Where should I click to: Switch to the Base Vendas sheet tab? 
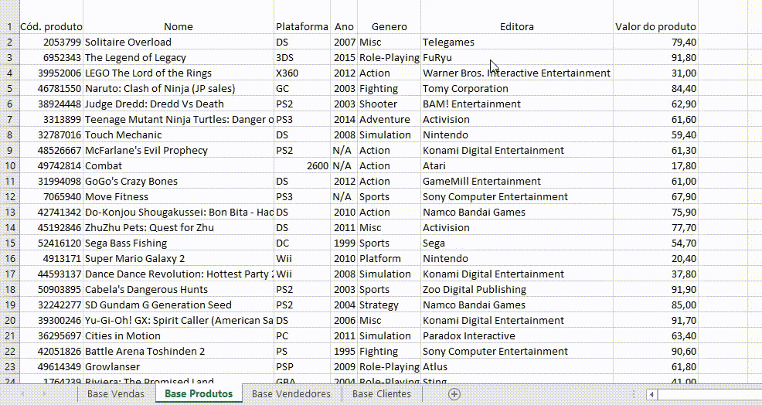116,394
